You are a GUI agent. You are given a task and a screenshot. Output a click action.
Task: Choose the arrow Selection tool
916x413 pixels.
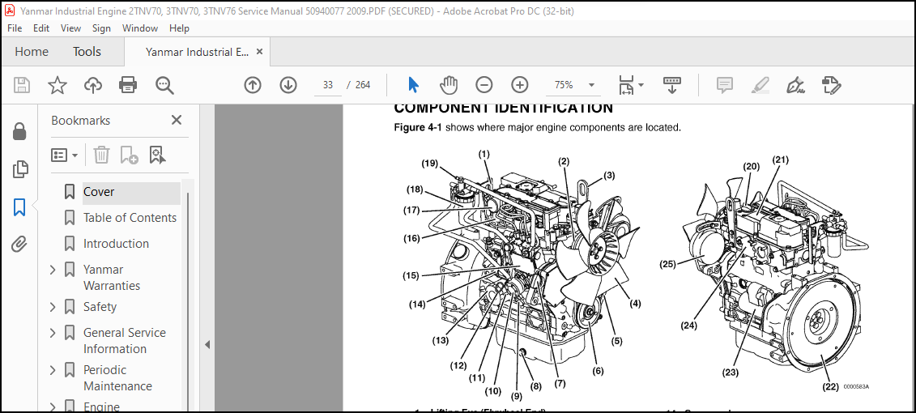point(414,85)
